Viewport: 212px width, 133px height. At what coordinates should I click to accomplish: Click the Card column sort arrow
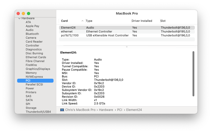tap(82, 21)
